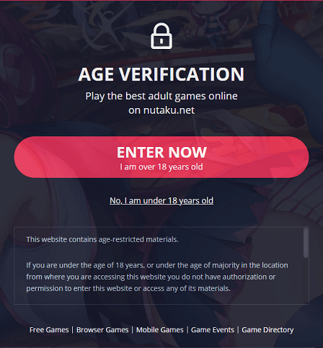Click the padlock icon above Age Verification
Image resolution: width=323 pixels, height=348 pixels.
[x=161, y=36]
